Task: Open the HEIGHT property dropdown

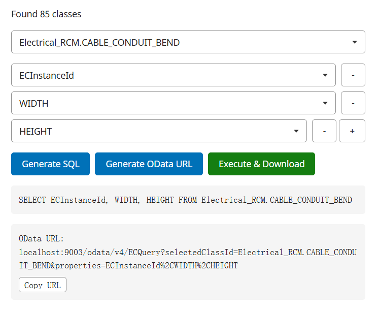Action: 159,131
